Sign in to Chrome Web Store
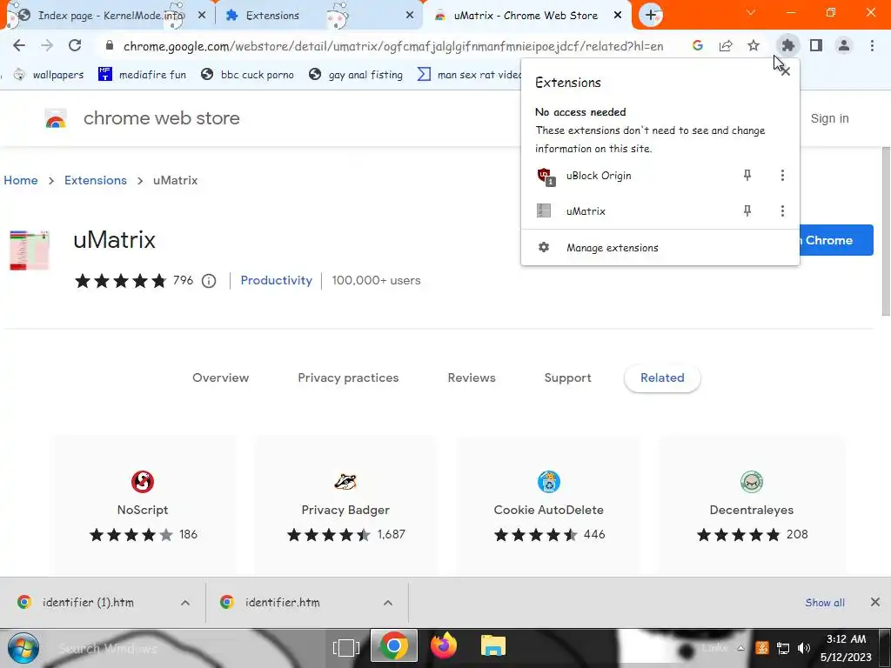The width and height of the screenshot is (891, 668). click(x=829, y=118)
